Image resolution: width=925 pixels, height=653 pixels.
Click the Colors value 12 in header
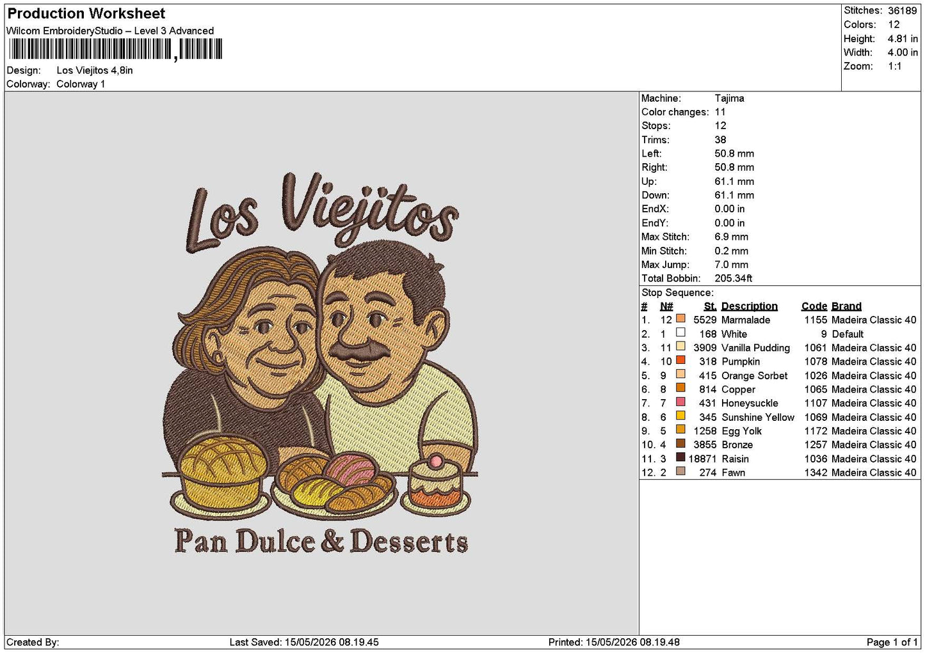pyautogui.click(x=894, y=24)
